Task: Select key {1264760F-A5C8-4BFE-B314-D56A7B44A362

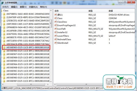Action: click(28, 17)
